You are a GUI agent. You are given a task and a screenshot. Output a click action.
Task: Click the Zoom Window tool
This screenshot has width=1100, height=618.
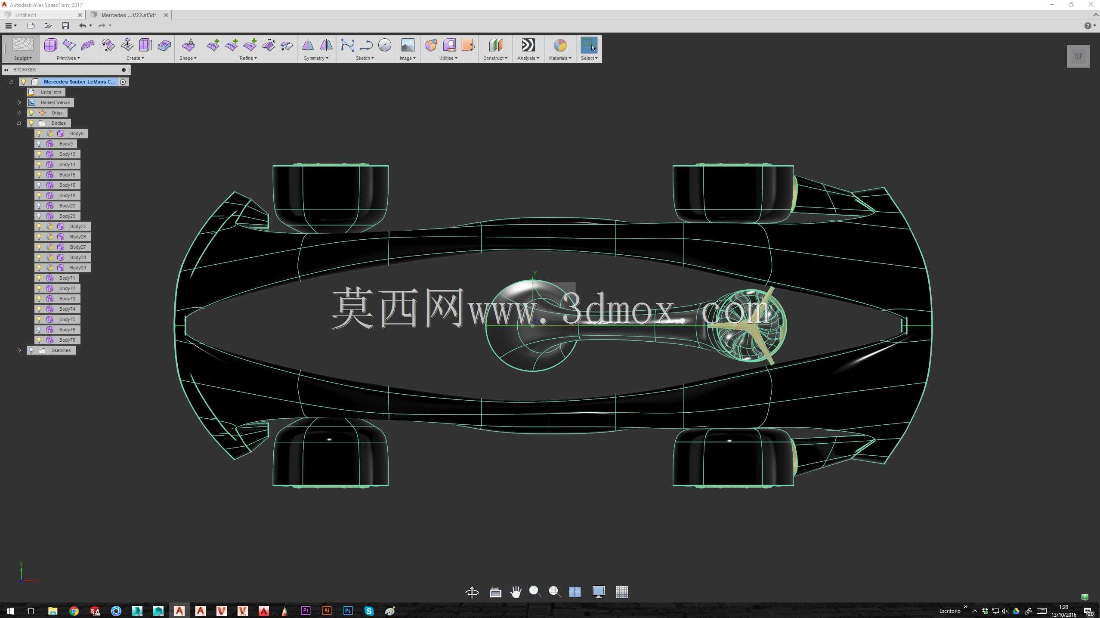point(555,592)
